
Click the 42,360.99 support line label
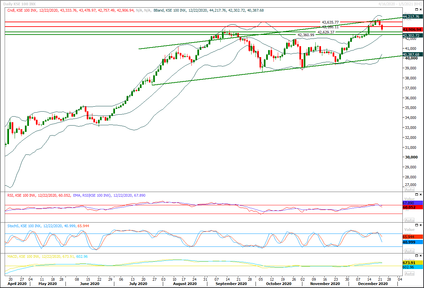[306, 35]
